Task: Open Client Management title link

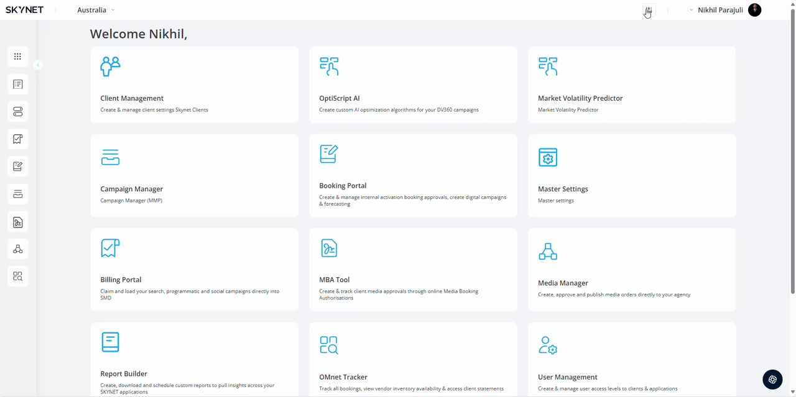Action: 132,98
